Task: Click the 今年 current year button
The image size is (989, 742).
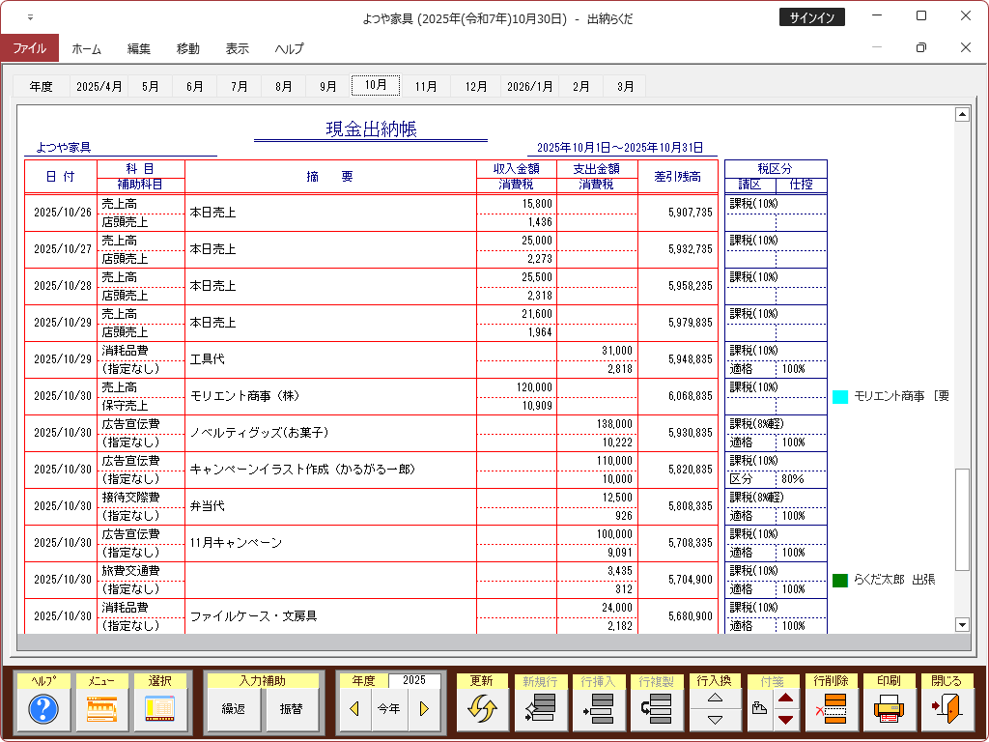Action: pyautogui.click(x=388, y=709)
